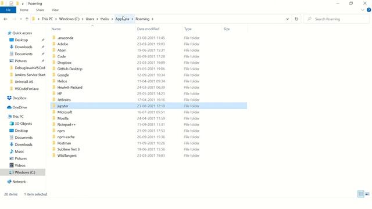Navigate to thaku in breadcrumb
This screenshot has width=372, height=209.
pos(105,19)
